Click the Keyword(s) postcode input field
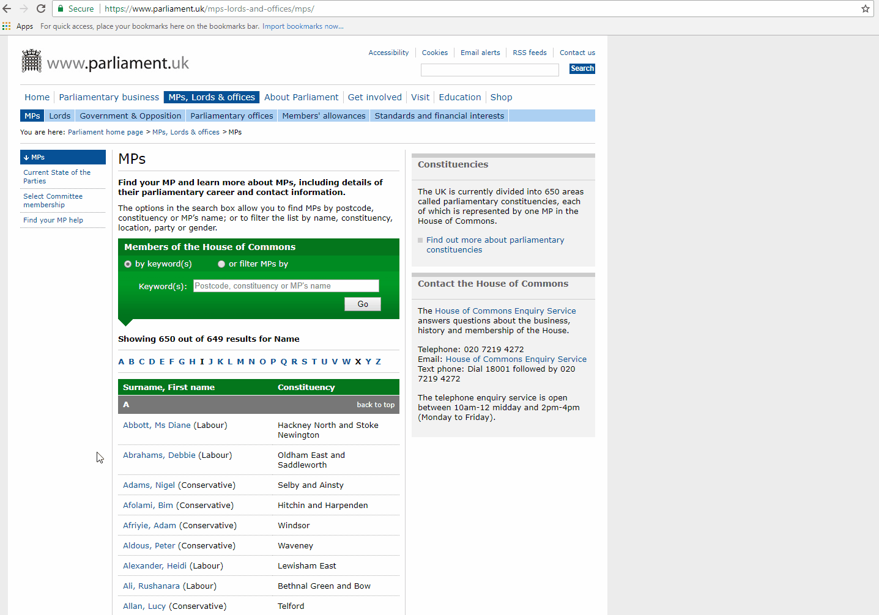Viewport: 879px width, 615px height. [x=286, y=285]
